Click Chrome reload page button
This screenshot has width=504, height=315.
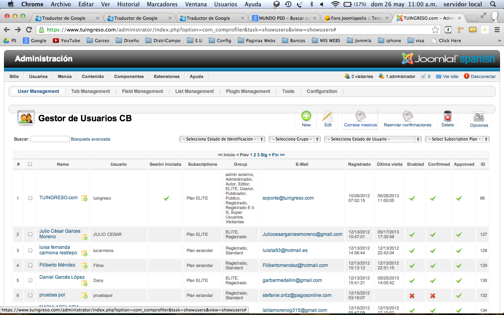[x=29, y=30]
